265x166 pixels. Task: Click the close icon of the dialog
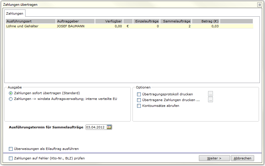pyautogui.click(x=260, y=5)
